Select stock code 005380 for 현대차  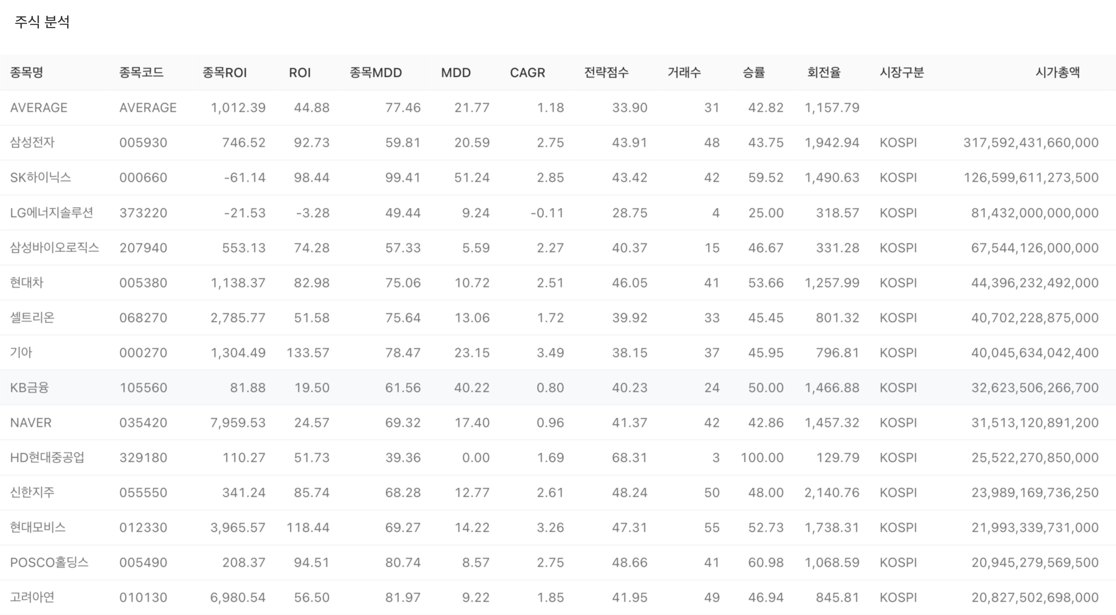click(143, 283)
